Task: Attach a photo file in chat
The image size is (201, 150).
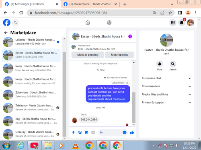Action: [x=80, y=132]
